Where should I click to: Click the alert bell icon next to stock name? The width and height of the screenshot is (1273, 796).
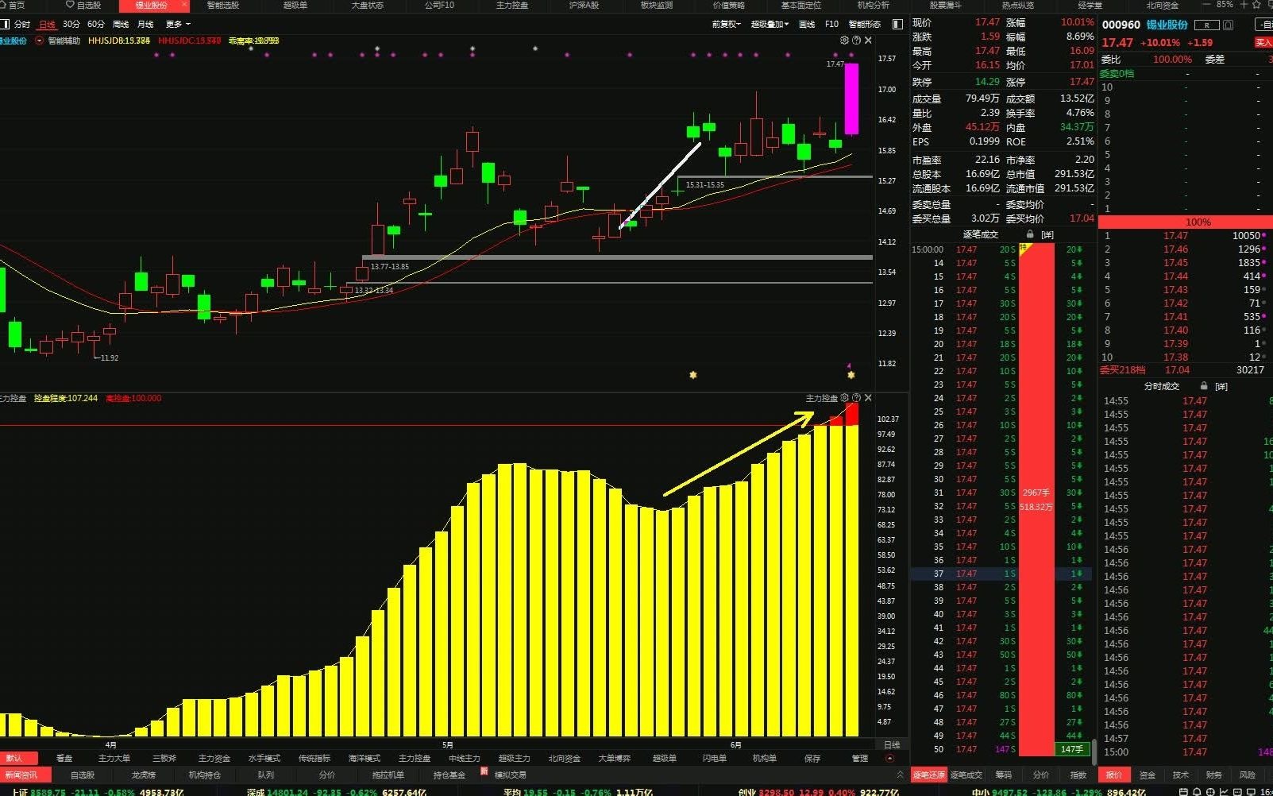point(1228,25)
